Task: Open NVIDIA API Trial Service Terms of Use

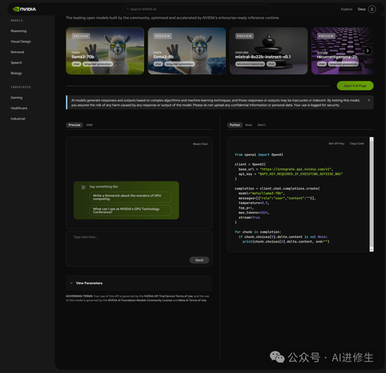Action: pyautogui.click(x=168, y=296)
